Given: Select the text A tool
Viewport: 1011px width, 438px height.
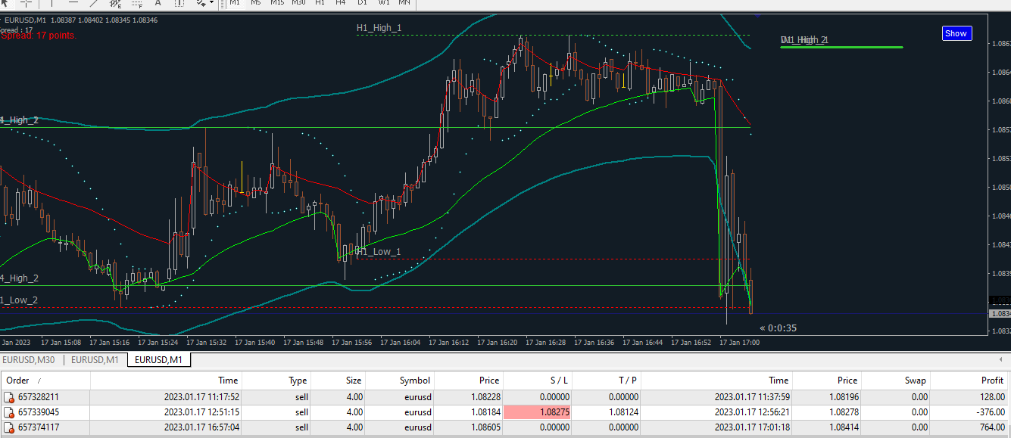Looking at the screenshot, I should coord(158,3).
